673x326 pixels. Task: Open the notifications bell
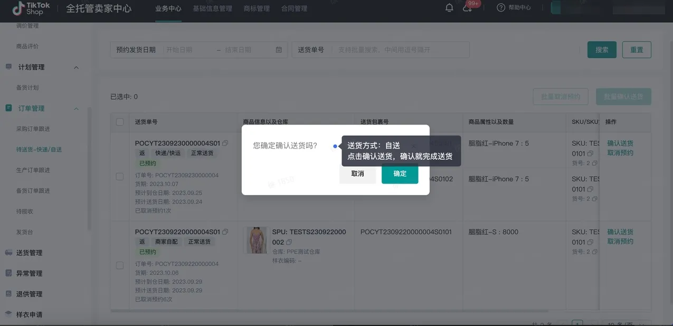coord(449,8)
